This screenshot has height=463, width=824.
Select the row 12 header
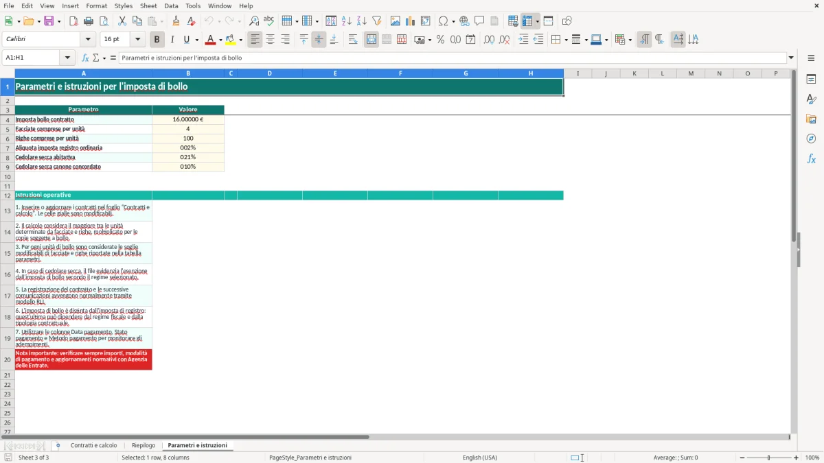pos(8,195)
